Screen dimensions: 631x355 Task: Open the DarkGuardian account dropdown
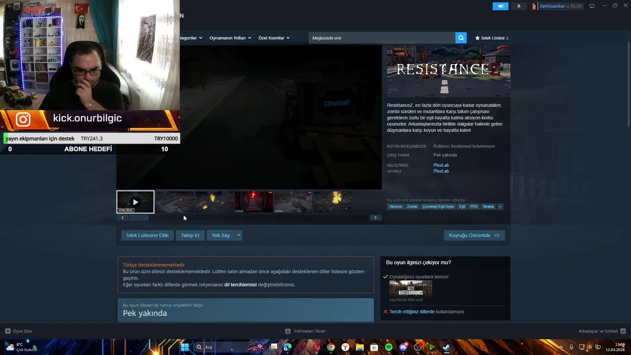561,6
